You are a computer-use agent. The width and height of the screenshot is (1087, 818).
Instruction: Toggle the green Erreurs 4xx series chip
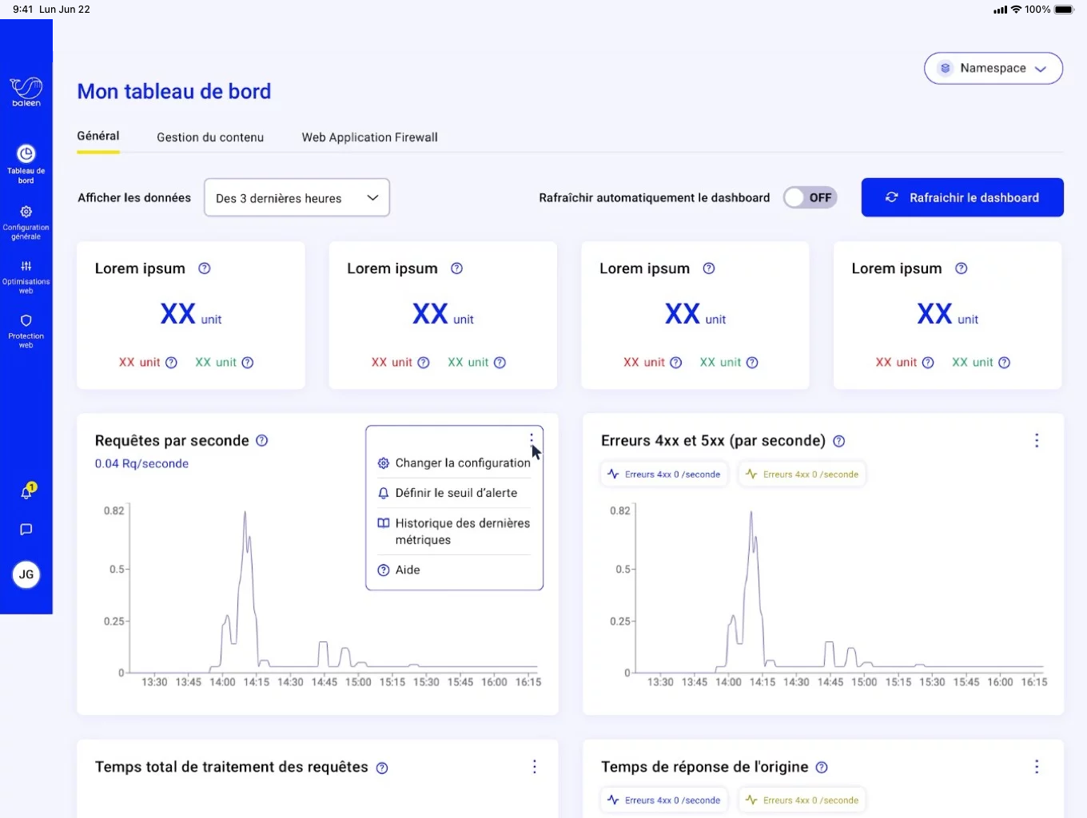coord(802,475)
